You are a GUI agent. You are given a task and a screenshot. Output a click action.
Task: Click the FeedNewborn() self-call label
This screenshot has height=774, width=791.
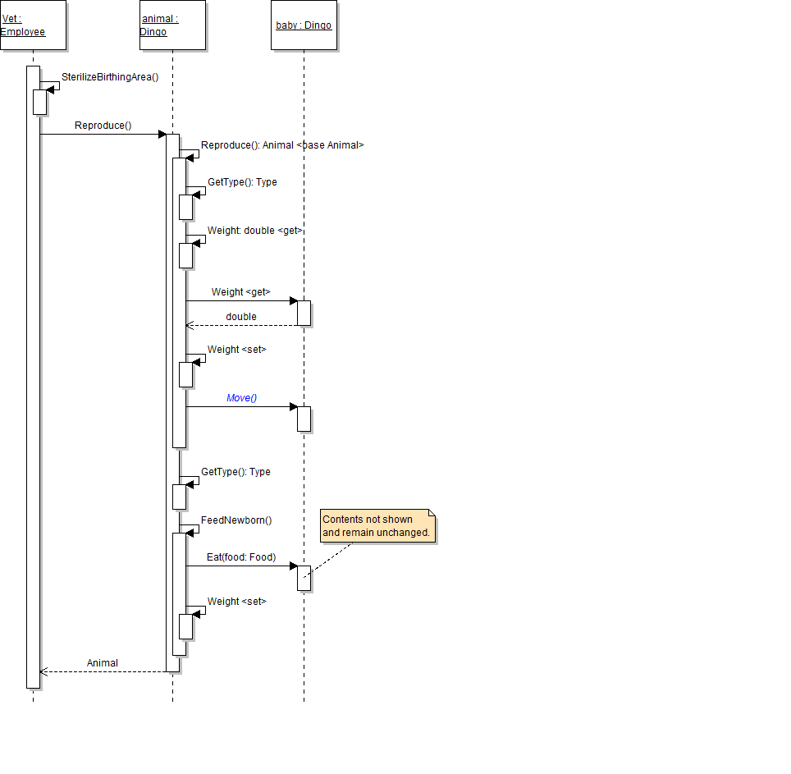pos(236,520)
